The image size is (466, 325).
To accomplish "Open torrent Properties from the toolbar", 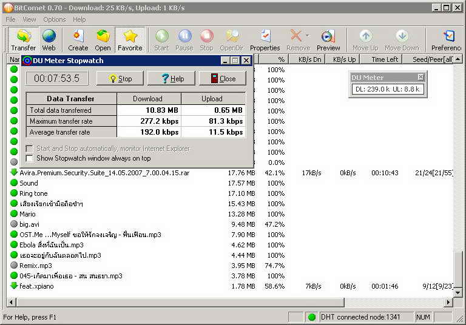I will 265,40.
